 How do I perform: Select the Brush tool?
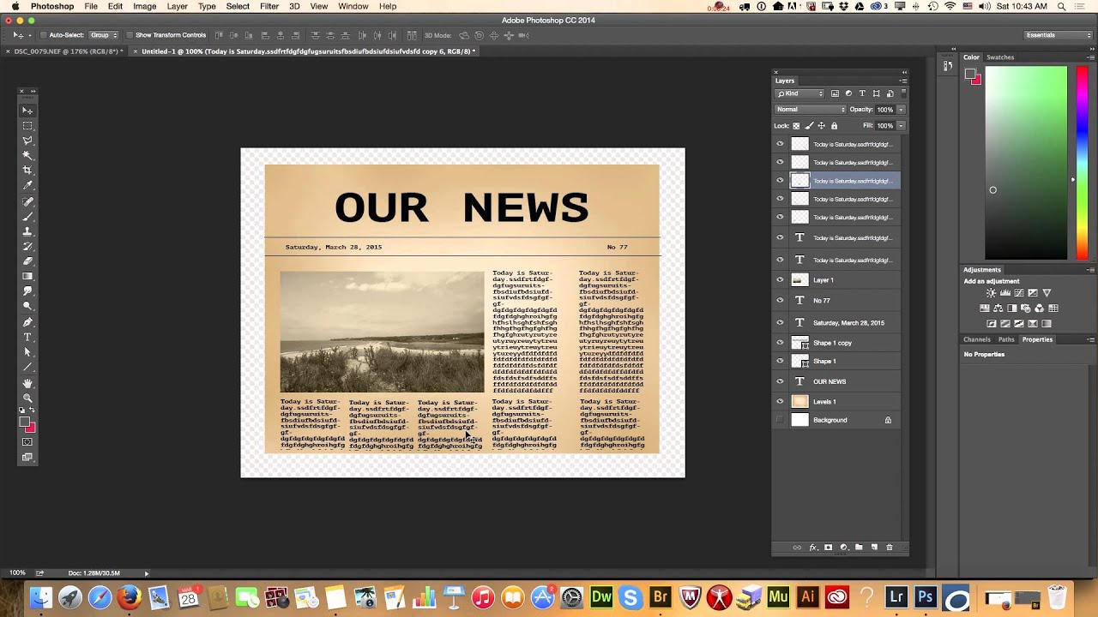[27, 217]
